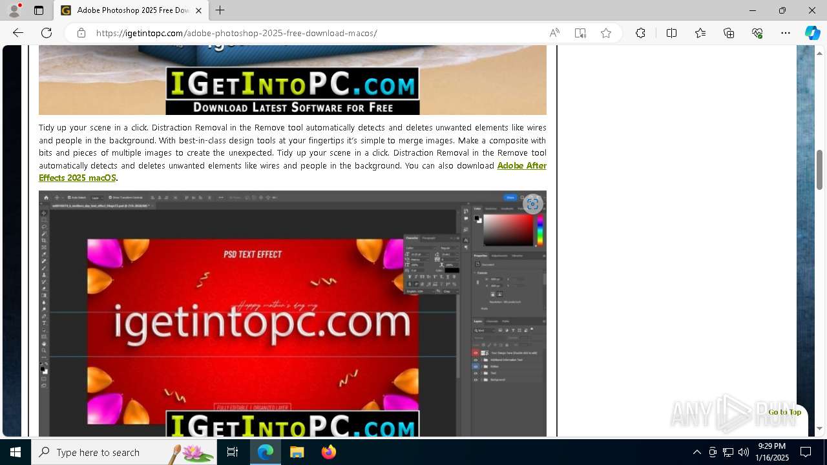Start Read aloud for this page
Screen dimensions: 827x465
[x=554, y=33]
